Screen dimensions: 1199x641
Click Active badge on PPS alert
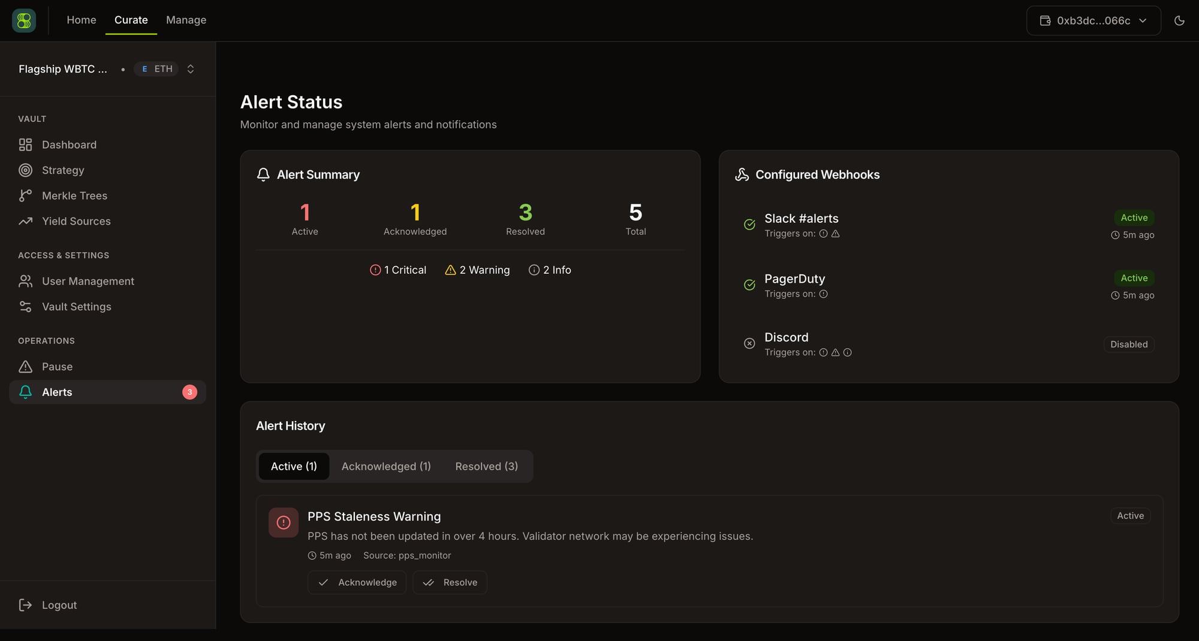point(1130,516)
